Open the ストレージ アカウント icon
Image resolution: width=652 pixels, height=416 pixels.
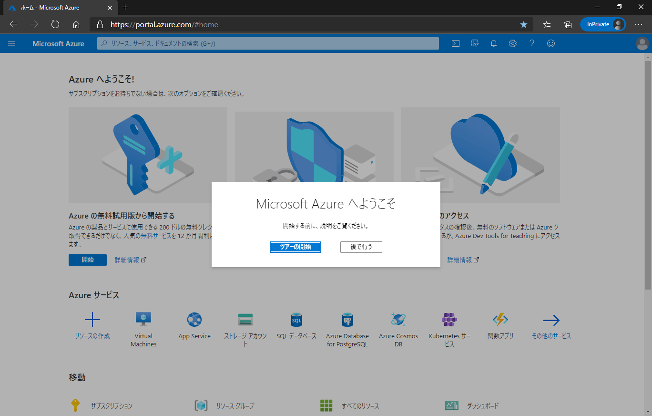pos(245,320)
